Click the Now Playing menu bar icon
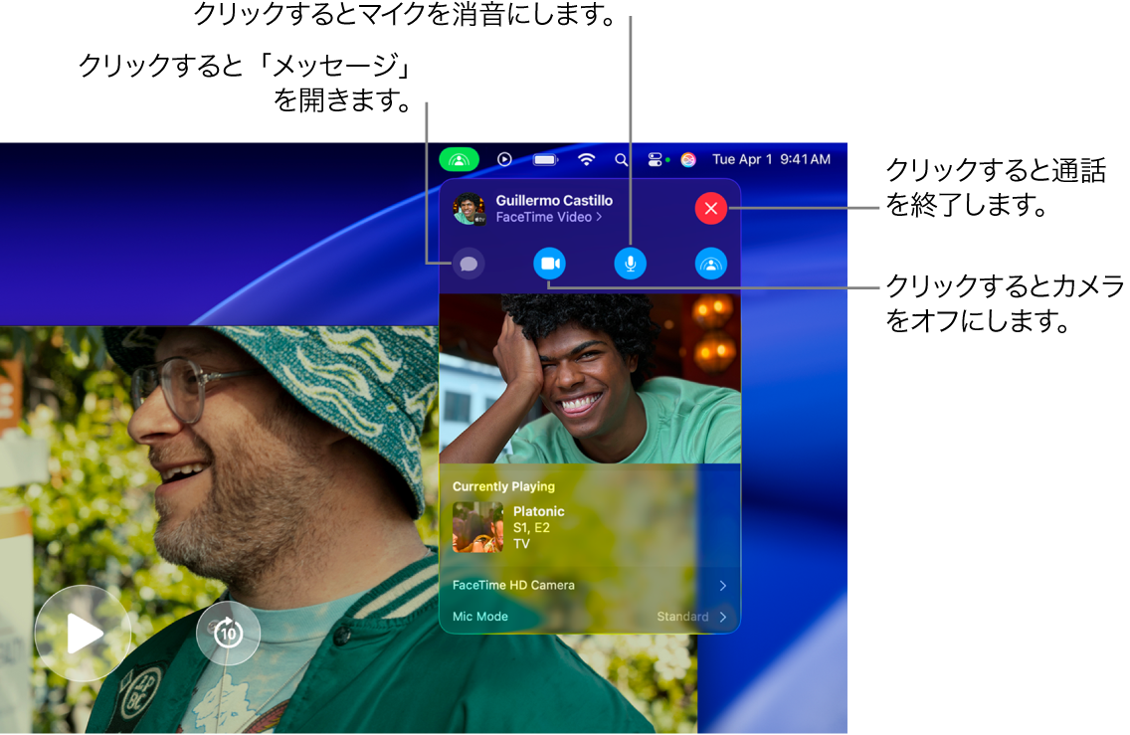Screen dimensions: 1130x735 click(x=504, y=159)
